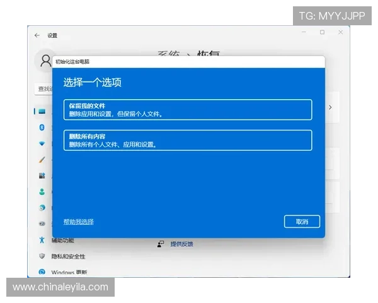The image size is (378, 303).
Task: Open the Accounts person sidebar icon
Action: (x=42, y=192)
